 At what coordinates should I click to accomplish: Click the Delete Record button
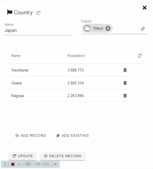click(x=62, y=156)
